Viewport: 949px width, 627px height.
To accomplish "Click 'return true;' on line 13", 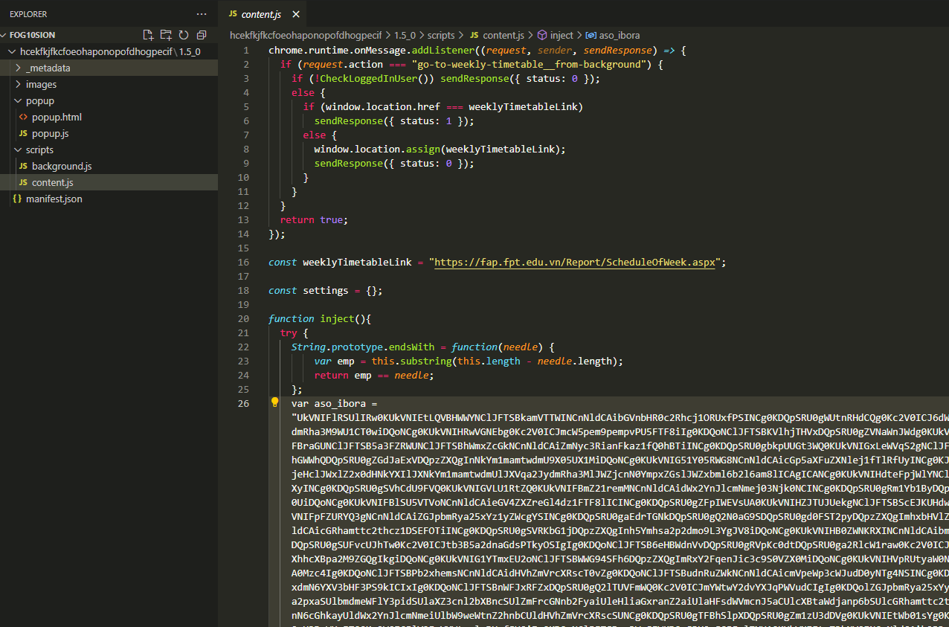I will point(314,219).
